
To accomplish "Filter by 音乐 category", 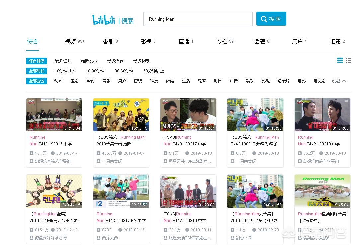I will click(106, 81).
